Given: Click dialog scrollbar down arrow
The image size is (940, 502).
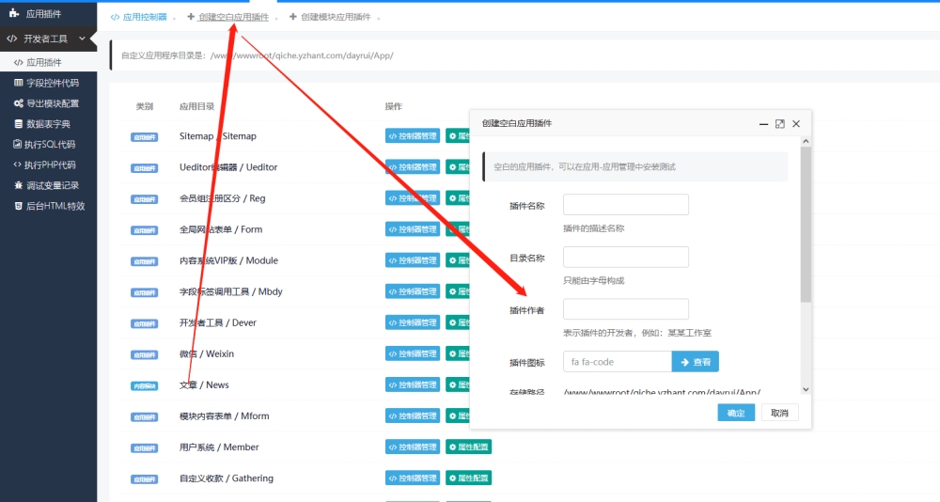Looking at the screenshot, I should pyautogui.click(x=806, y=389).
